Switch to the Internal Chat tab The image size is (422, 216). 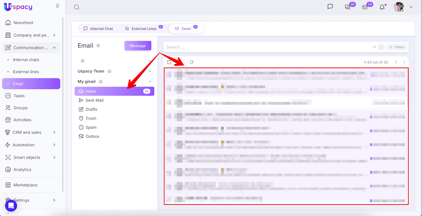[x=98, y=29]
